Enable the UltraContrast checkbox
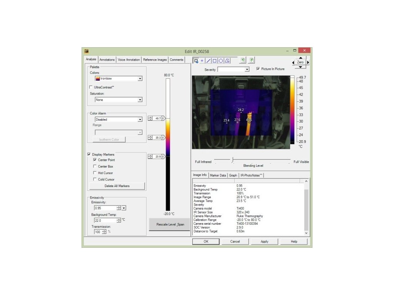This screenshot has height=295, width=394. tap(91, 87)
